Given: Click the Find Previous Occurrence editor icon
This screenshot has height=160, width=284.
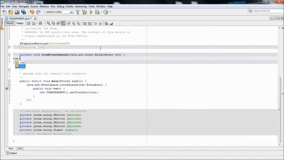Looking at the screenshot, I should click(53, 24).
